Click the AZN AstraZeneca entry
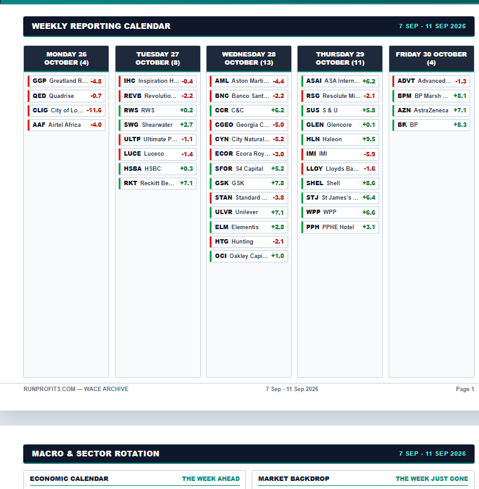The width and height of the screenshot is (479, 489). click(x=431, y=110)
